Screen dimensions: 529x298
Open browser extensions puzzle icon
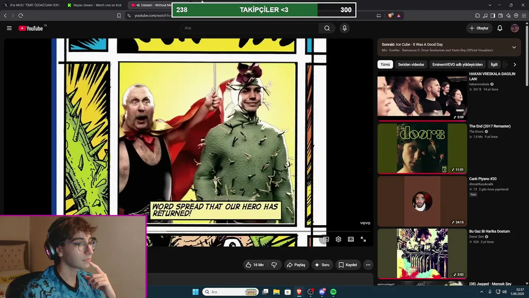tap(477, 16)
